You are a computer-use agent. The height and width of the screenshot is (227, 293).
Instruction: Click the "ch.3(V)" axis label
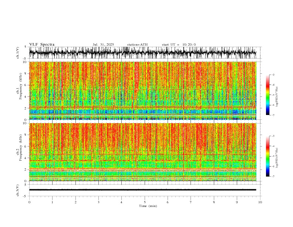pos(18,190)
